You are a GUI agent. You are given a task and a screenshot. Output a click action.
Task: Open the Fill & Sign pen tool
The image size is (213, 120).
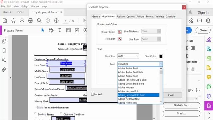point(209,40)
